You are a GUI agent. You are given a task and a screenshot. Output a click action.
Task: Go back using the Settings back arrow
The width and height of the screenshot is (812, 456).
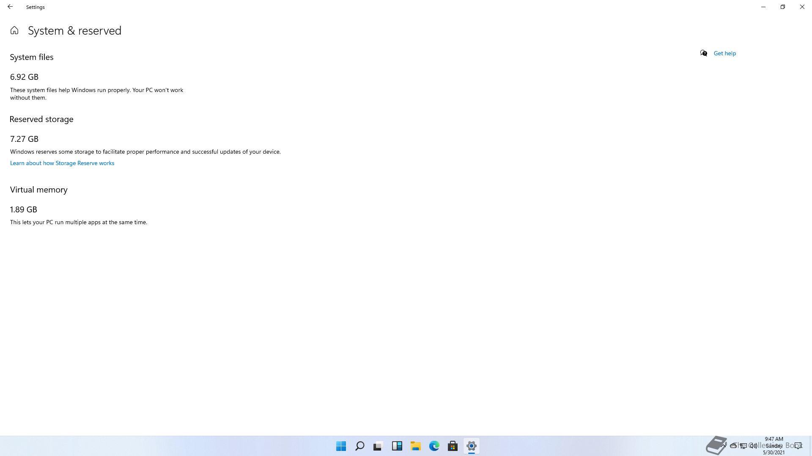(x=10, y=7)
